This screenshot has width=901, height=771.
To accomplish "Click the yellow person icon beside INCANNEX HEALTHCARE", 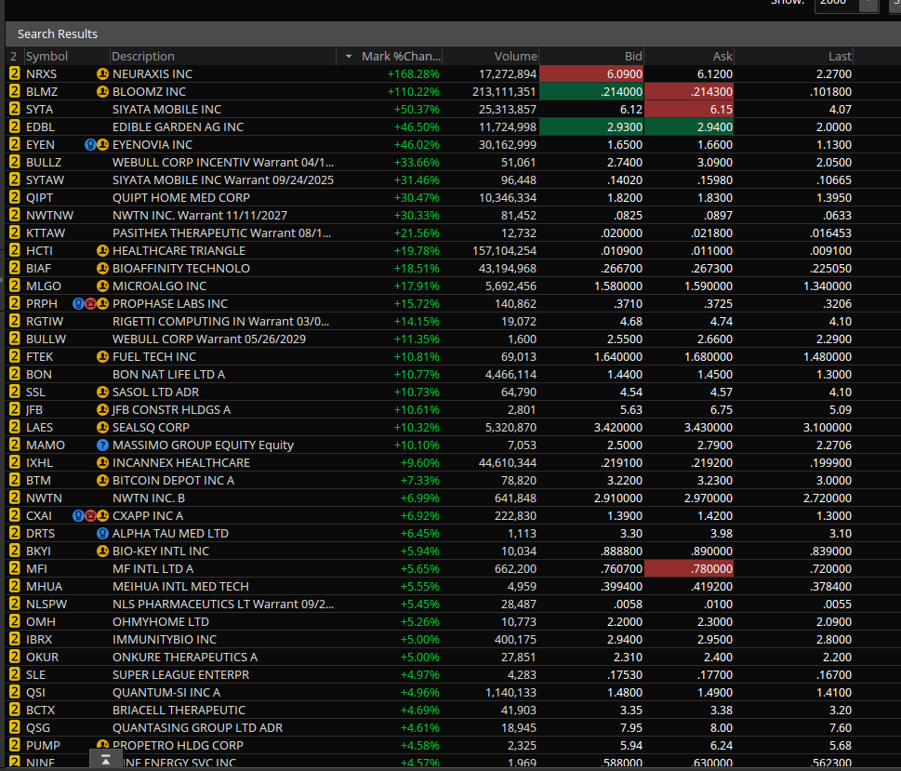I will tap(102, 463).
